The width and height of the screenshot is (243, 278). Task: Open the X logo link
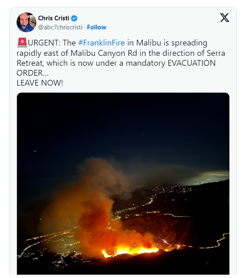pyautogui.click(x=224, y=17)
